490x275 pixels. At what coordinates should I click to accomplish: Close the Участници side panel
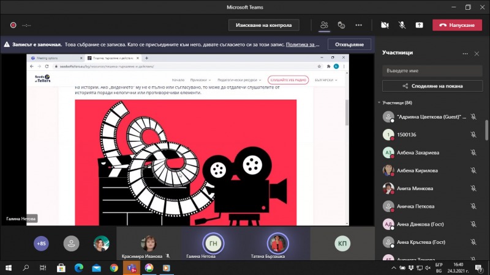[477, 54]
